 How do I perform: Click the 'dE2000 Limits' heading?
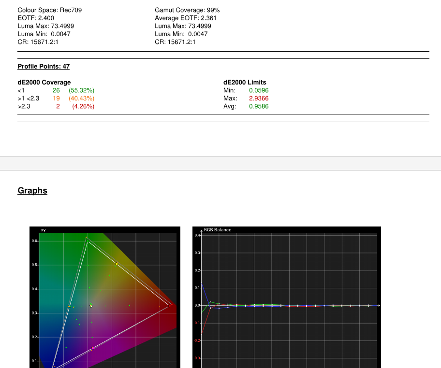coord(245,82)
